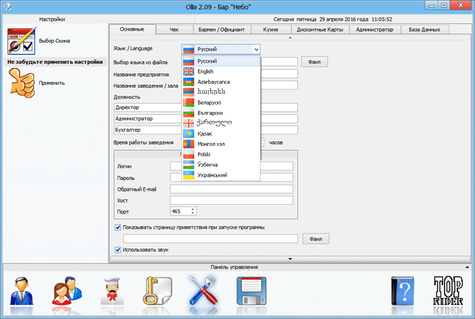Screen dimensions: 475x319
Task: Increase the Порт value with up arrow
Action: point(193,209)
